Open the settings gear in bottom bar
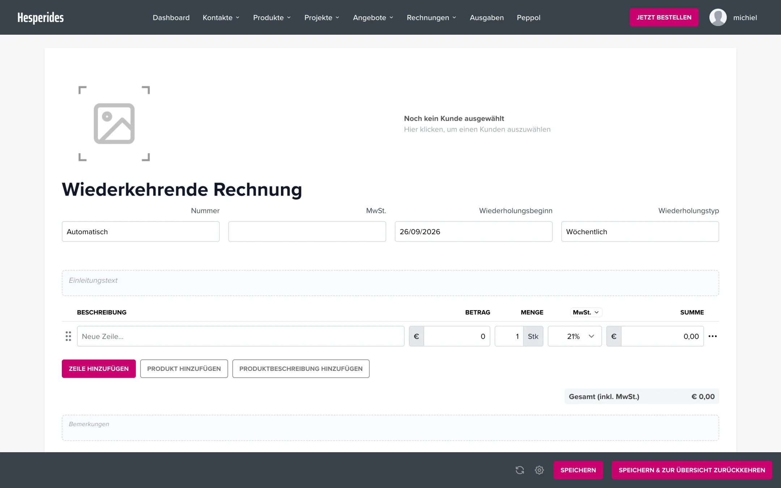This screenshot has height=488, width=781. [x=539, y=470]
